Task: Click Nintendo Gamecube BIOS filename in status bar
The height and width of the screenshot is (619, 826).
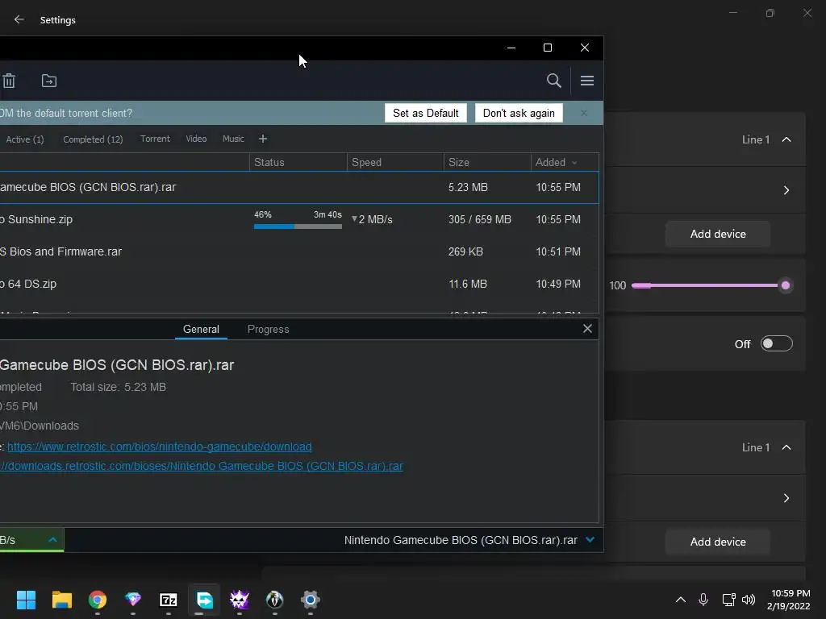Action: point(461,541)
